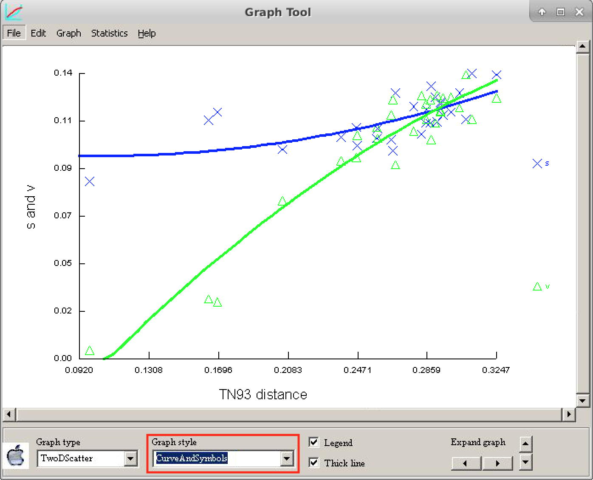
Task: Open the Statistics menu
Action: [x=109, y=33]
